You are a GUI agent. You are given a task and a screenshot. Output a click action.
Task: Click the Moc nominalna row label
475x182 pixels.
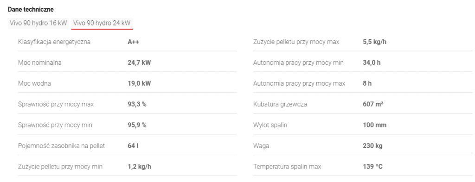click(x=40, y=63)
